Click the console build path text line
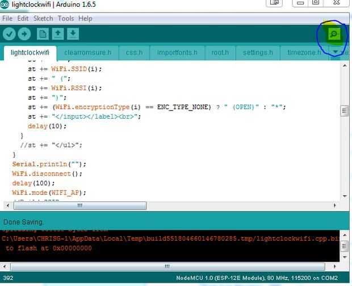The height and width of the screenshot is (286, 352). [x=170, y=238]
